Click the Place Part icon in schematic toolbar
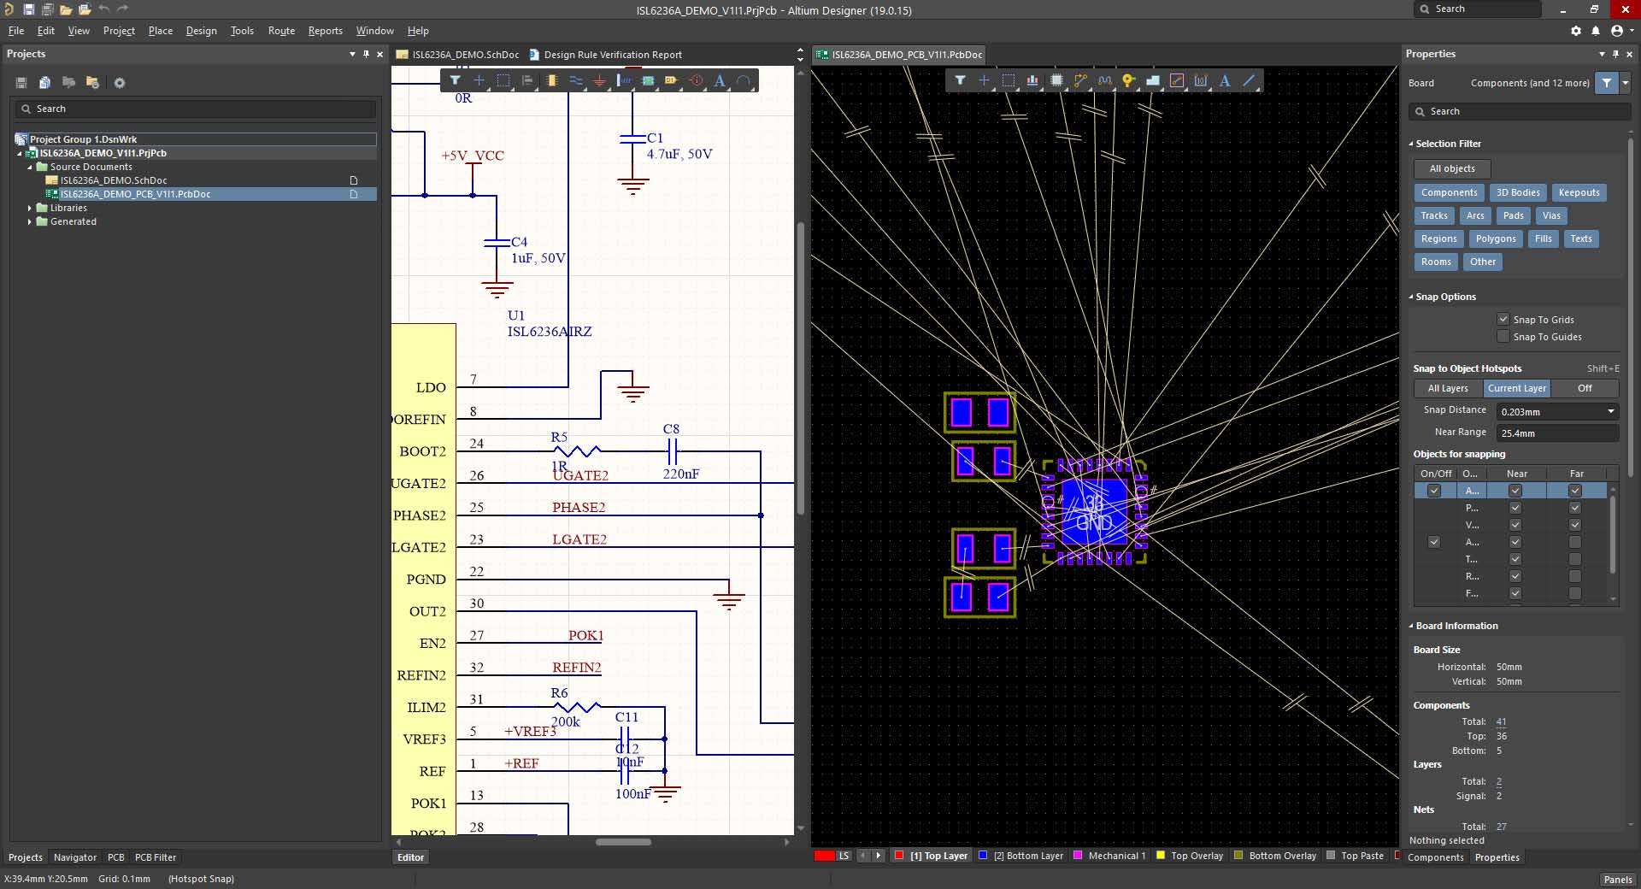The height and width of the screenshot is (889, 1641). (552, 81)
